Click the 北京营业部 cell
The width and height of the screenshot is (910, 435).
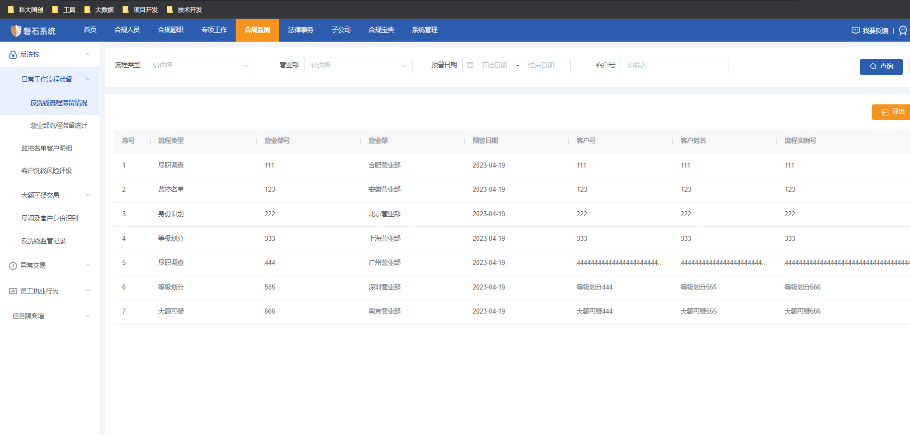(384, 214)
